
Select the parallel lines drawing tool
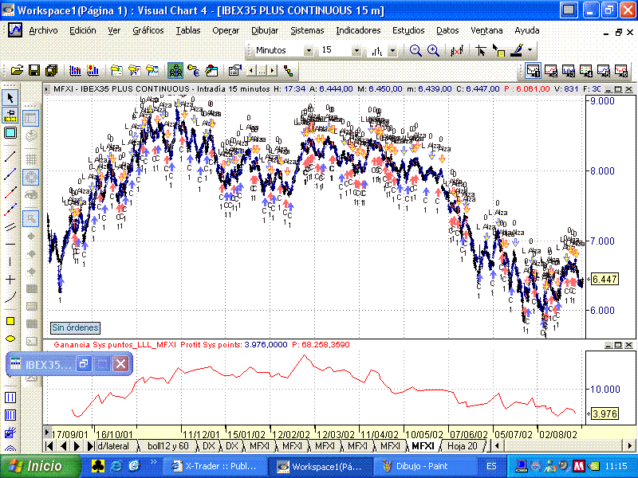pyautogui.click(x=10, y=226)
